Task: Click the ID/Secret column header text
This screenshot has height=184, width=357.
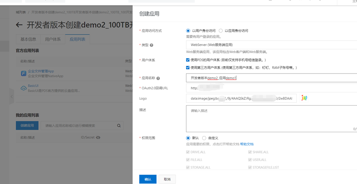Action: pyautogui.click(x=87, y=137)
